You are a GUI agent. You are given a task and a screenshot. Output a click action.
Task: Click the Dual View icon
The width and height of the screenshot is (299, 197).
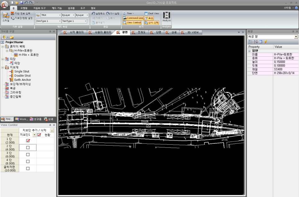pos(152,14)
